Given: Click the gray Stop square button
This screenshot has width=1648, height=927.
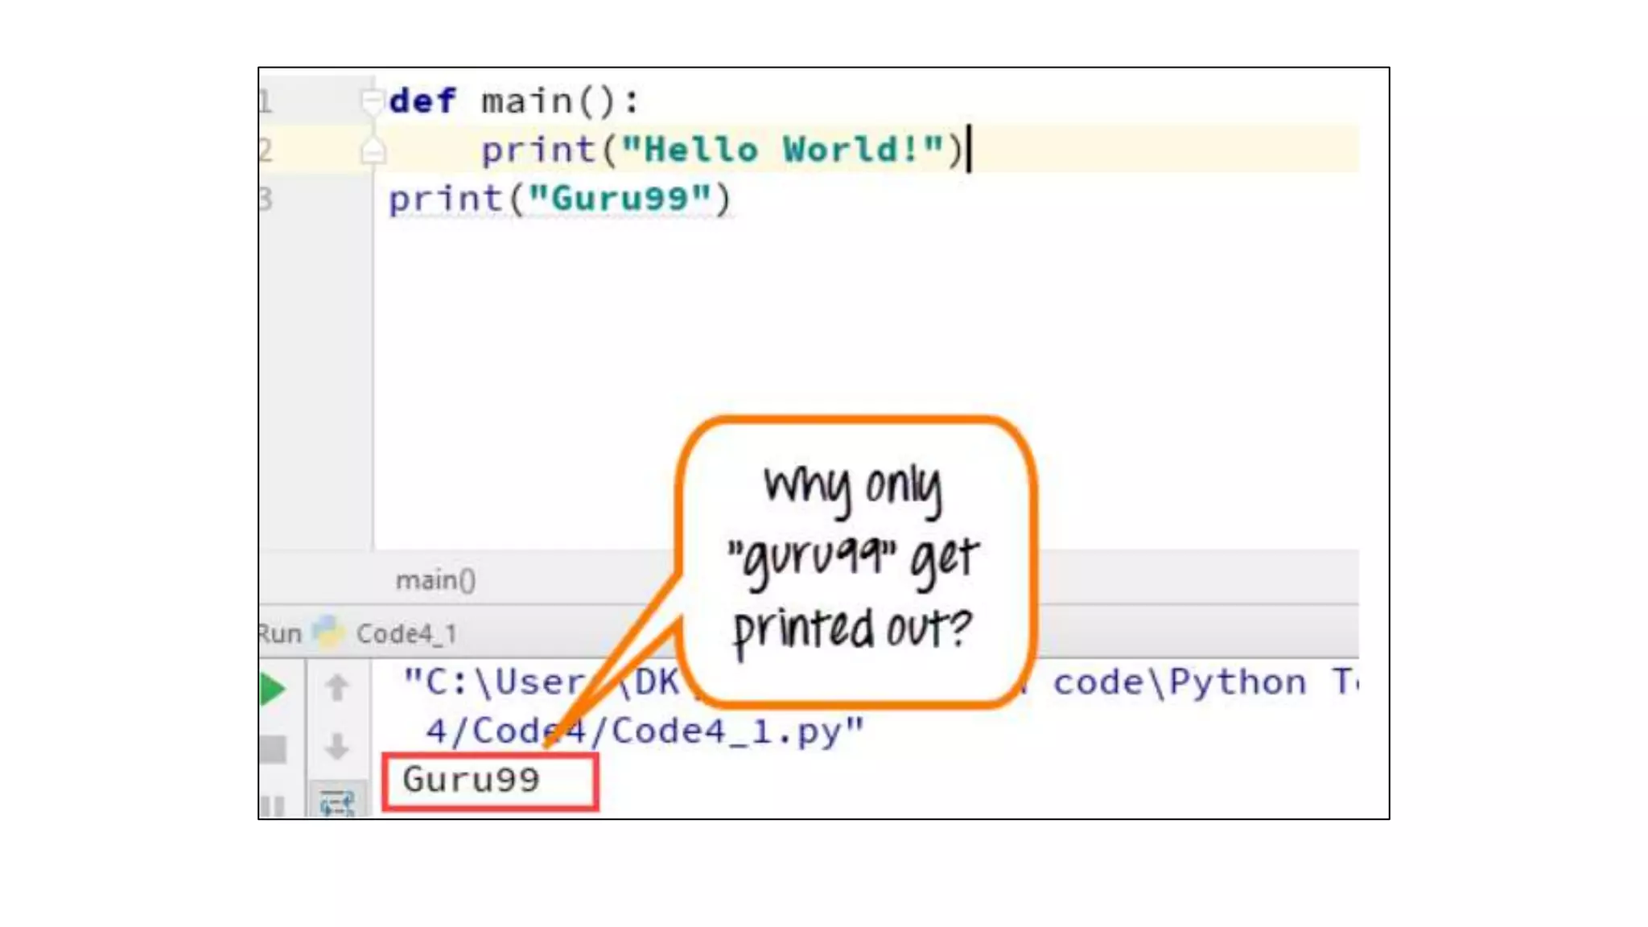Looking at the screenshot, I should click(x=273, y=749).
